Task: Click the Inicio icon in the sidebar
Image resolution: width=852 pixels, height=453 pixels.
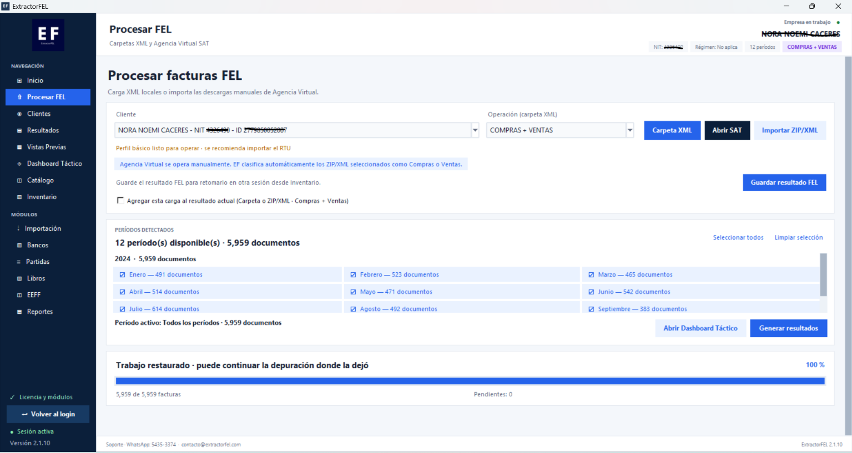Action: 19,80
